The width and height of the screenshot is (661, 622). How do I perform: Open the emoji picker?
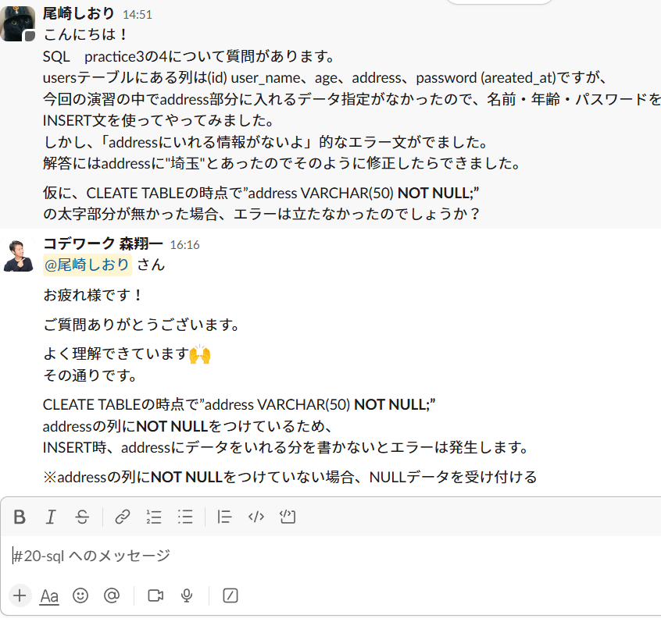tap(80, 595)
